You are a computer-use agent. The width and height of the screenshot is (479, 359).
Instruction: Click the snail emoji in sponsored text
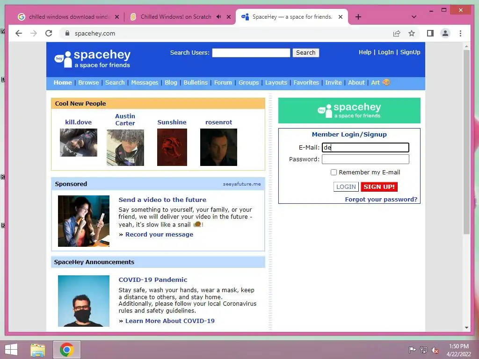click(197, 224)
